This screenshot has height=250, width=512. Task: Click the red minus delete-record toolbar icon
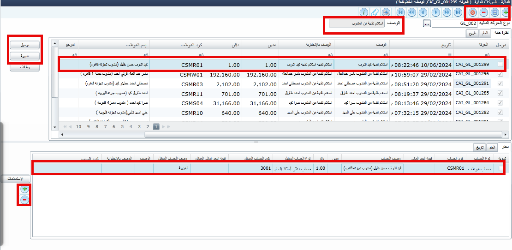coord(482,13)
